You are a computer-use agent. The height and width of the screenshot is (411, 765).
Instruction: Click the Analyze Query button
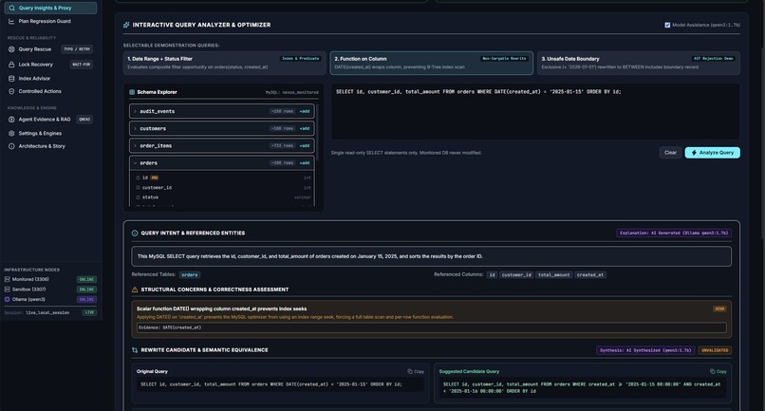point(712,153)
